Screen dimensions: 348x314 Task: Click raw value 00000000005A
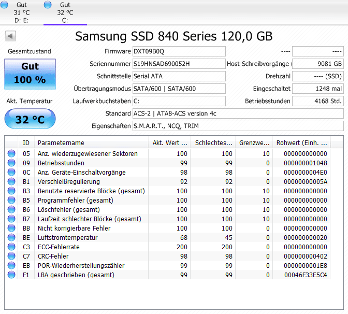[x=306, y=182]
